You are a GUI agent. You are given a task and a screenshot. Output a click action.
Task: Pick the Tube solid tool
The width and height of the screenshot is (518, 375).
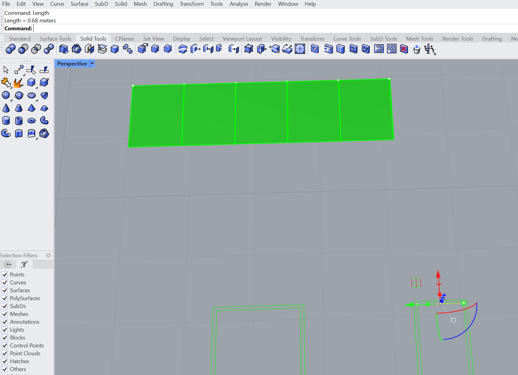click(18, 121)
